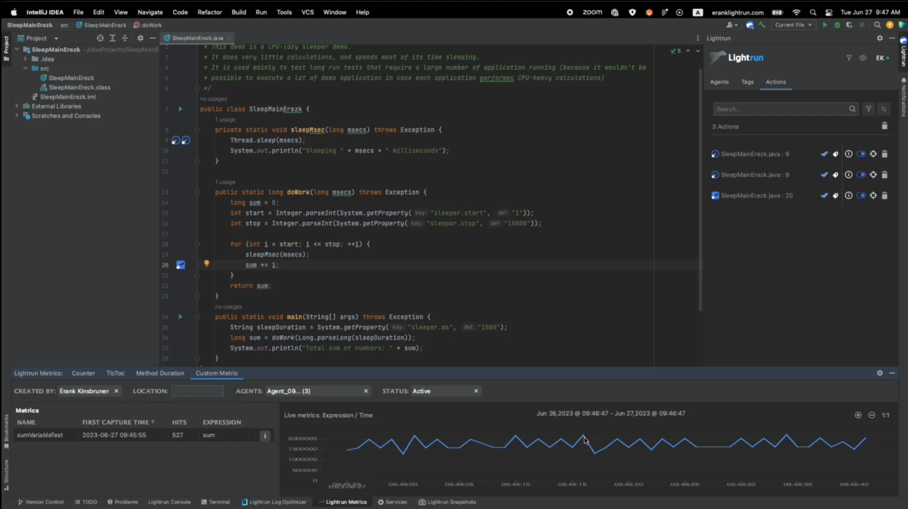This screenshot has width=908, height=509.
Task: Open the filter icon beside Actions search
Action: [868, 108]
